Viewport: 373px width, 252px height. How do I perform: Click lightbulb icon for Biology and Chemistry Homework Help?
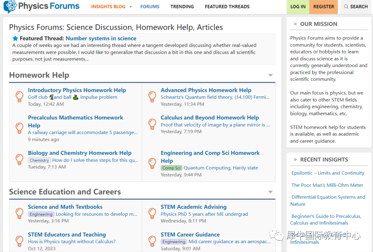pos(19,159)
